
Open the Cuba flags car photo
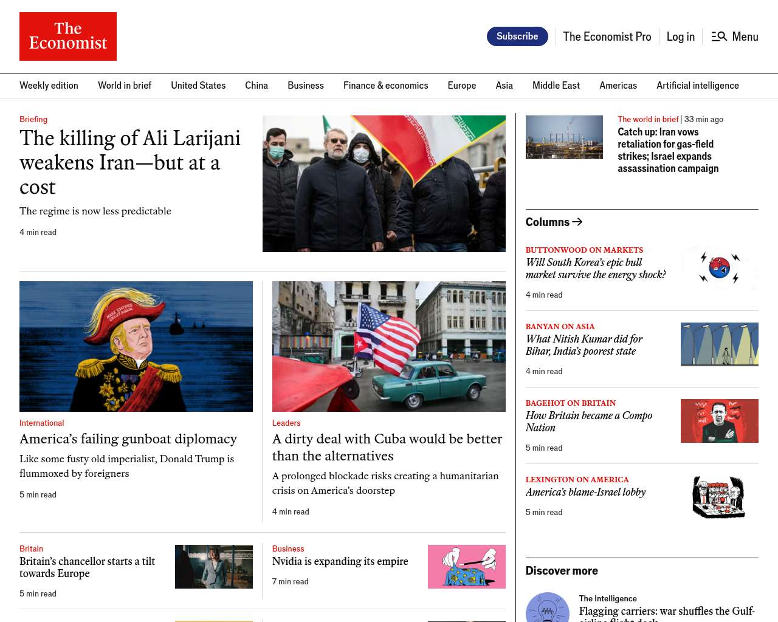389,346
